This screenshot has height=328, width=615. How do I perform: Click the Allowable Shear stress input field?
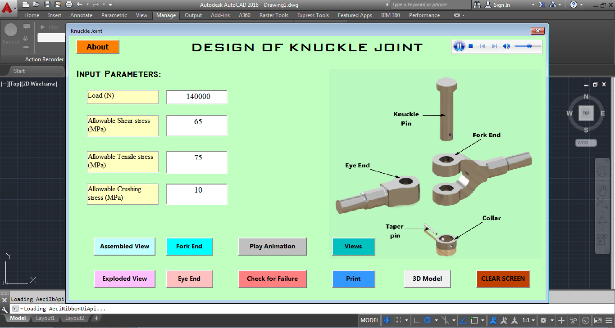point(197,126)
